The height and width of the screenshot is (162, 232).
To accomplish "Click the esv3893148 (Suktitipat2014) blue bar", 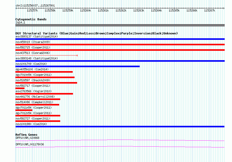I will pos(120,61).
